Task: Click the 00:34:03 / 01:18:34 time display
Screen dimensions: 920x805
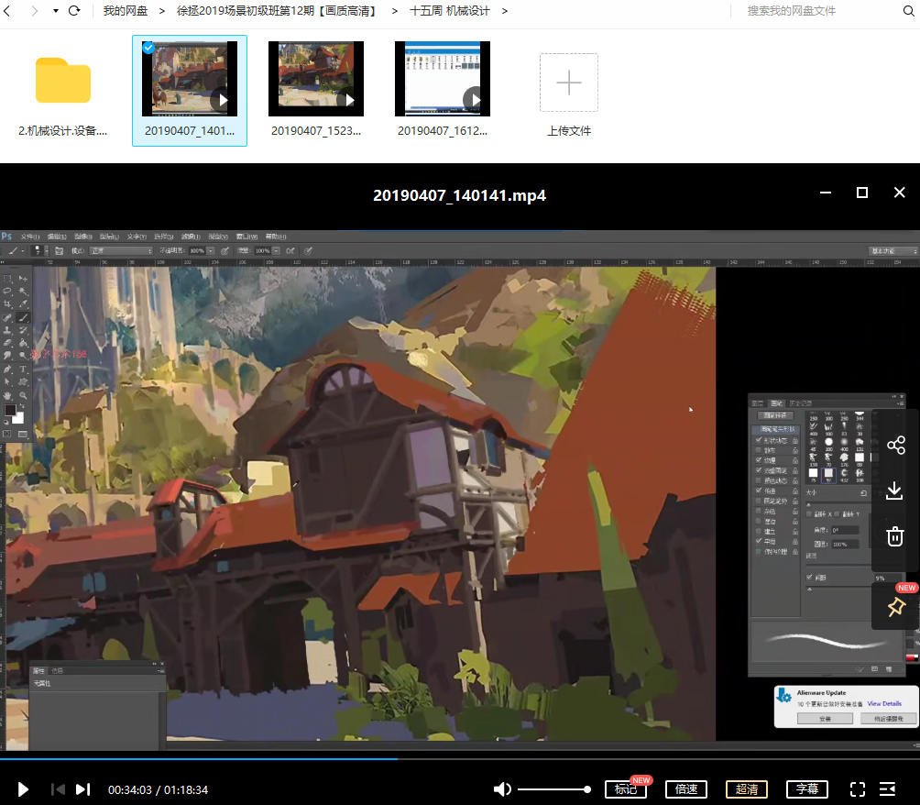Action: (158, 789)
